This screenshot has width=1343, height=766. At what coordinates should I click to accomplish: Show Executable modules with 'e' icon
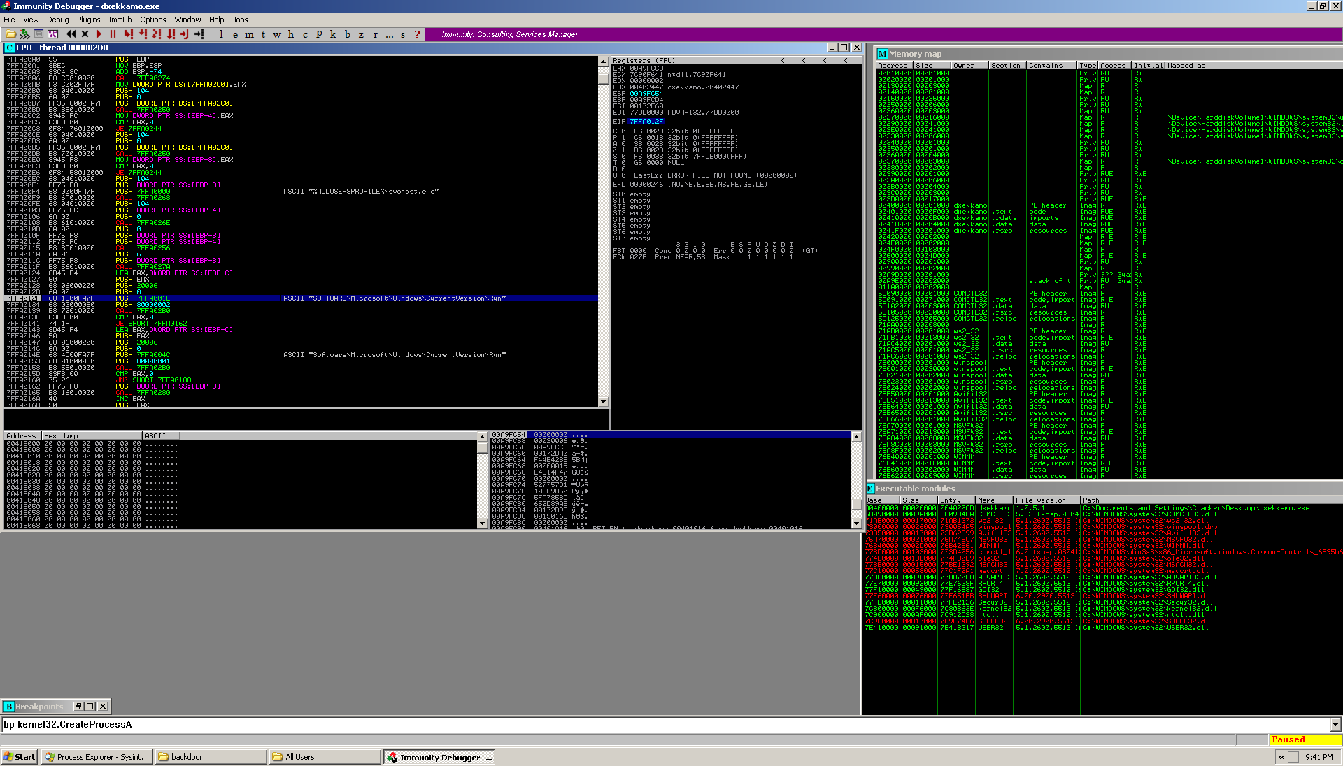click(235, 34)
